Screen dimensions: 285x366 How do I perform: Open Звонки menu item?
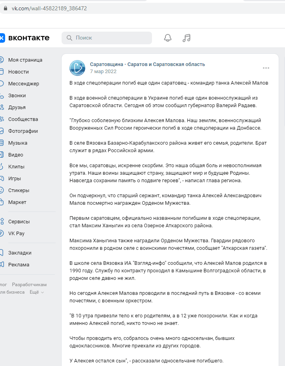pos(17,96)
